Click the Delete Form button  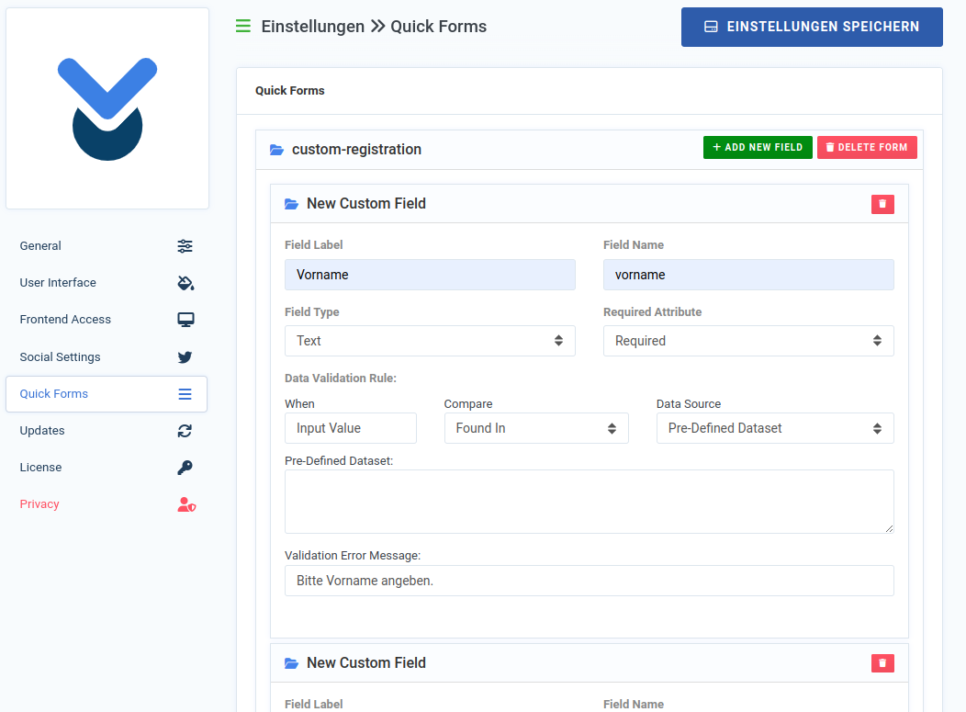point(867,147)
